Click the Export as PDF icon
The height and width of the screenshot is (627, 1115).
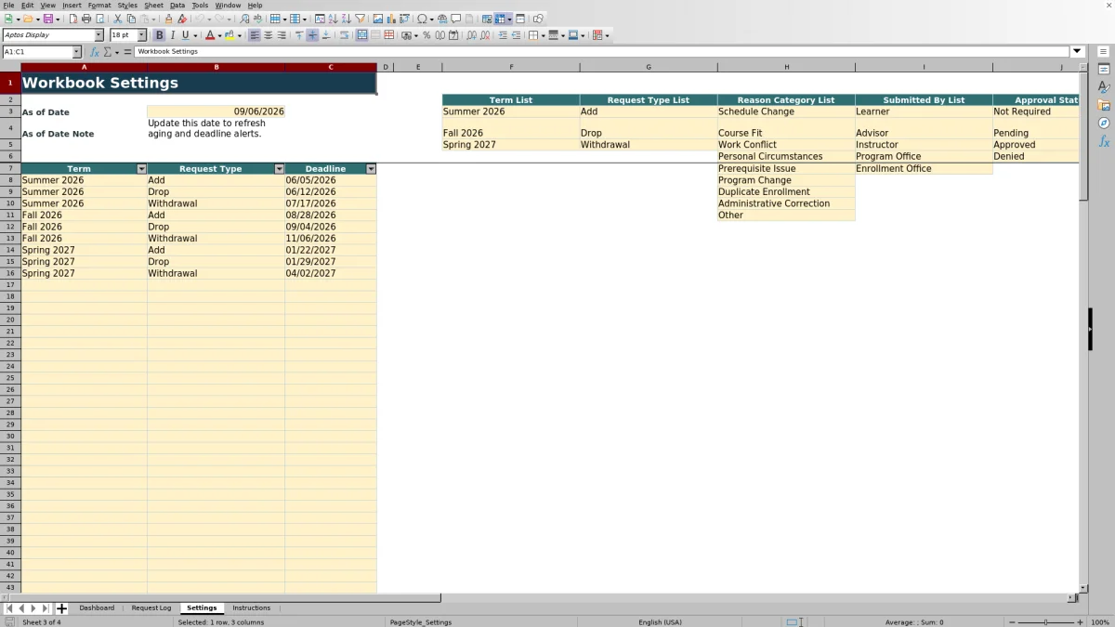[72, 19]
